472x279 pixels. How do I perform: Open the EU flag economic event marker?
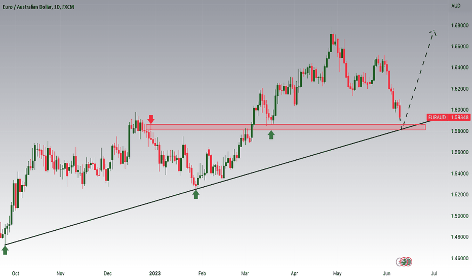pyautogui.click(x=409, y=262)
